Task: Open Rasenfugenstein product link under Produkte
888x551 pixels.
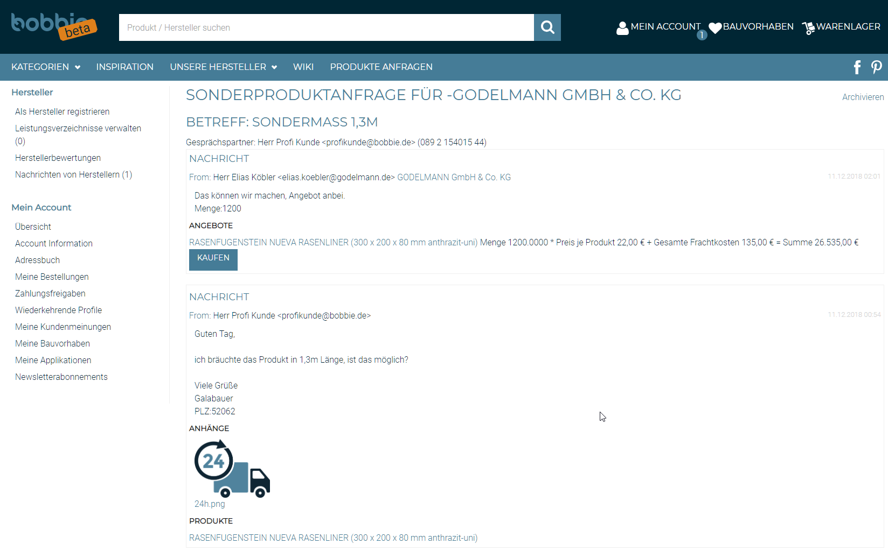Action: pyautogui.click(x=333, y=538)
